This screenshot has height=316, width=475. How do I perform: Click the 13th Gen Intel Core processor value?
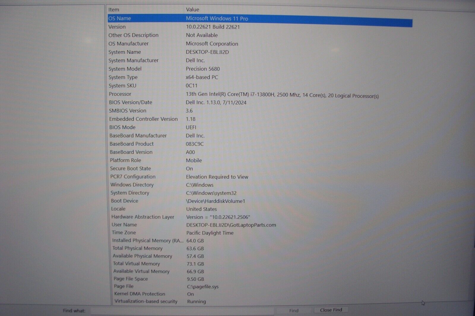(282, 95)
